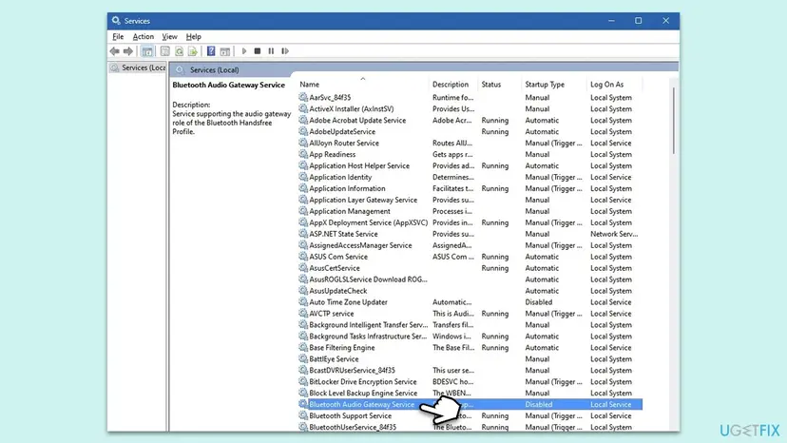Screen dimensions: 787x443
Task: Open the View menu
Action: pos(169,37)
